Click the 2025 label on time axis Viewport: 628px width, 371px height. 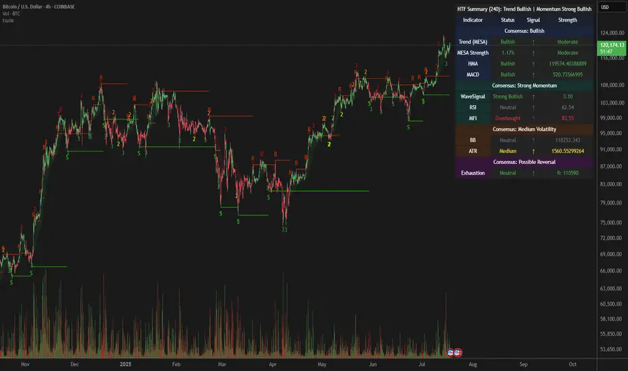(x=125, y=364)
